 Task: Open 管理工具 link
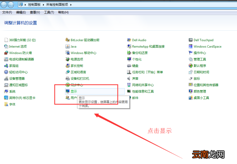200,59
